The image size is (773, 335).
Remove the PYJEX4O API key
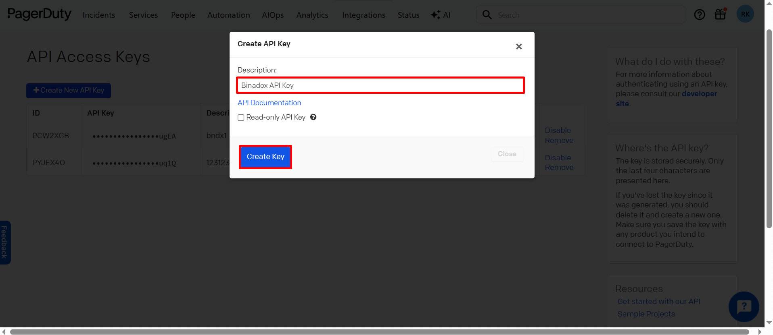click(559, 167)
